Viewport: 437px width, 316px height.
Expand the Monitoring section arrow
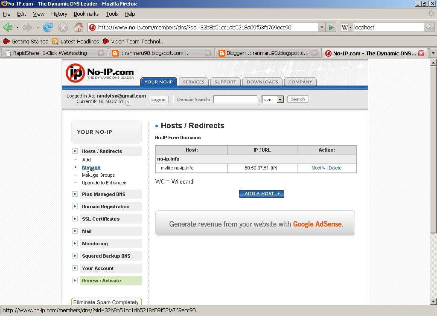(x=75, y=244)
